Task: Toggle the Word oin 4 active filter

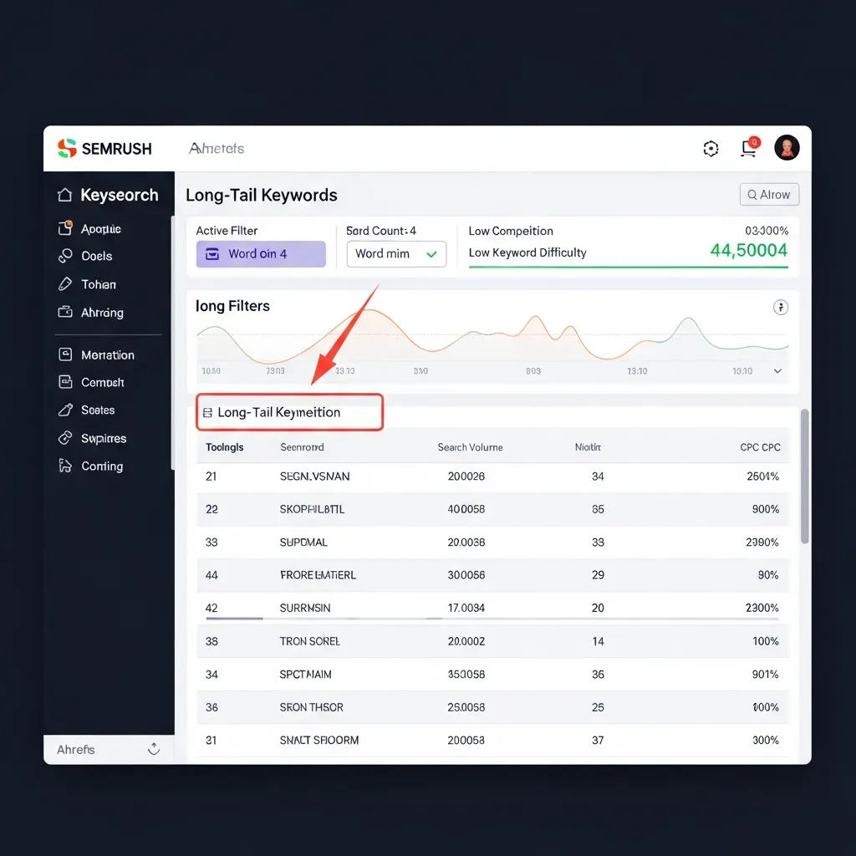Action: [x=260, y=253]
